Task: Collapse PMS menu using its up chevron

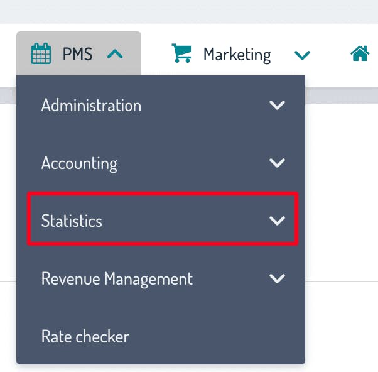Action: [115, 55]
